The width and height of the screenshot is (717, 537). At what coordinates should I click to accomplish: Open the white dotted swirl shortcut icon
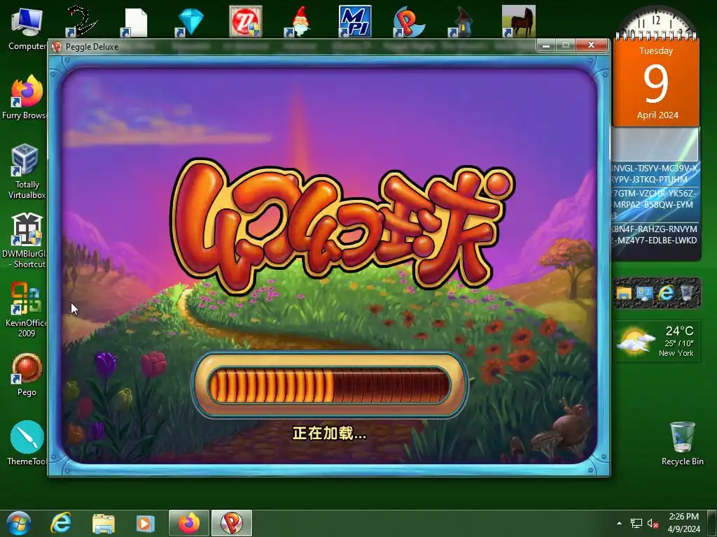pyautogui.click(x=81, y=22)
